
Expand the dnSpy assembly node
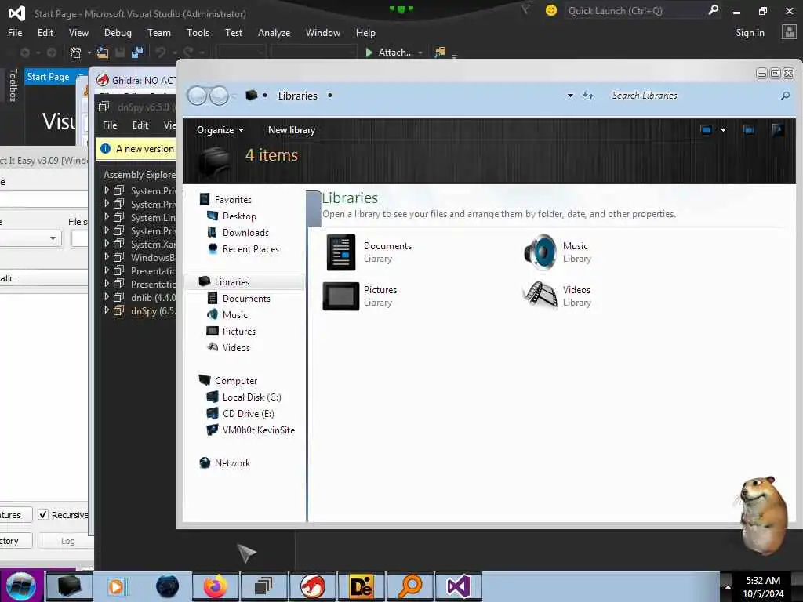point(107,310)
